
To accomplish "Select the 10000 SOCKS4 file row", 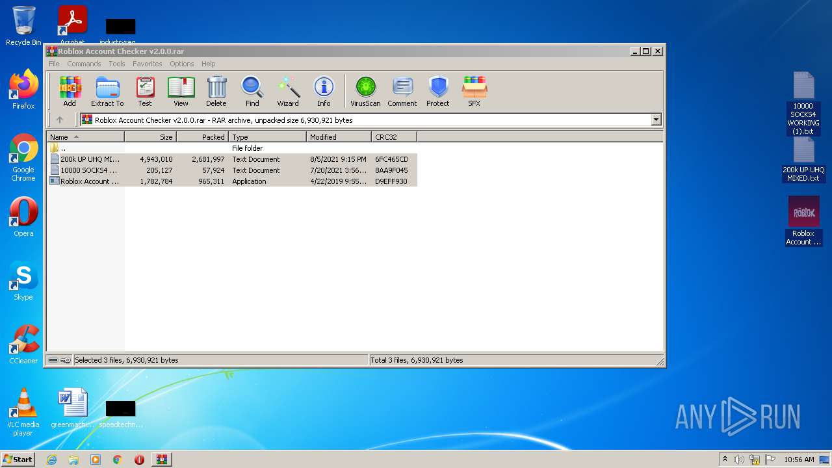I will (x=232, y=170).
